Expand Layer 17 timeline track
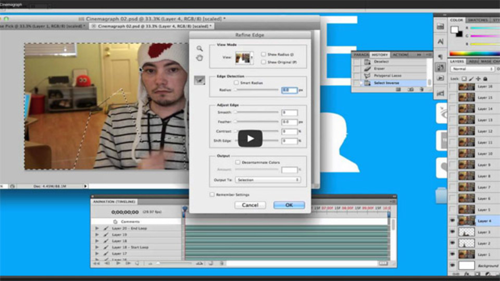 [x=97, y=254]
